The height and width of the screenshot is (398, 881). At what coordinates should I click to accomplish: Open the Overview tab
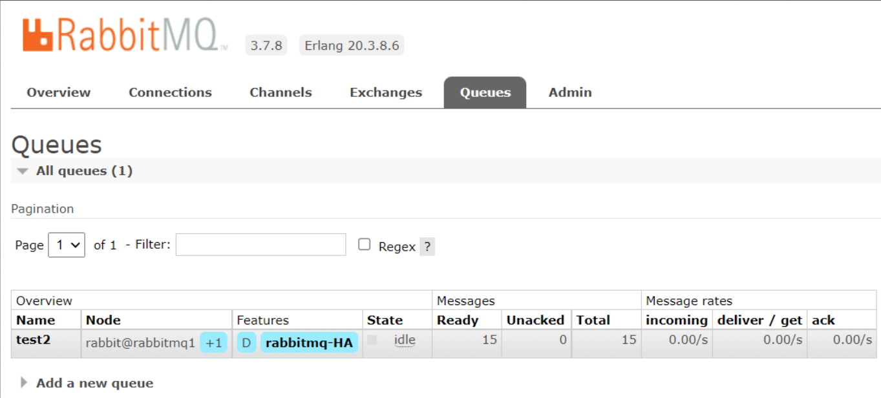click(x=59, y=92)
